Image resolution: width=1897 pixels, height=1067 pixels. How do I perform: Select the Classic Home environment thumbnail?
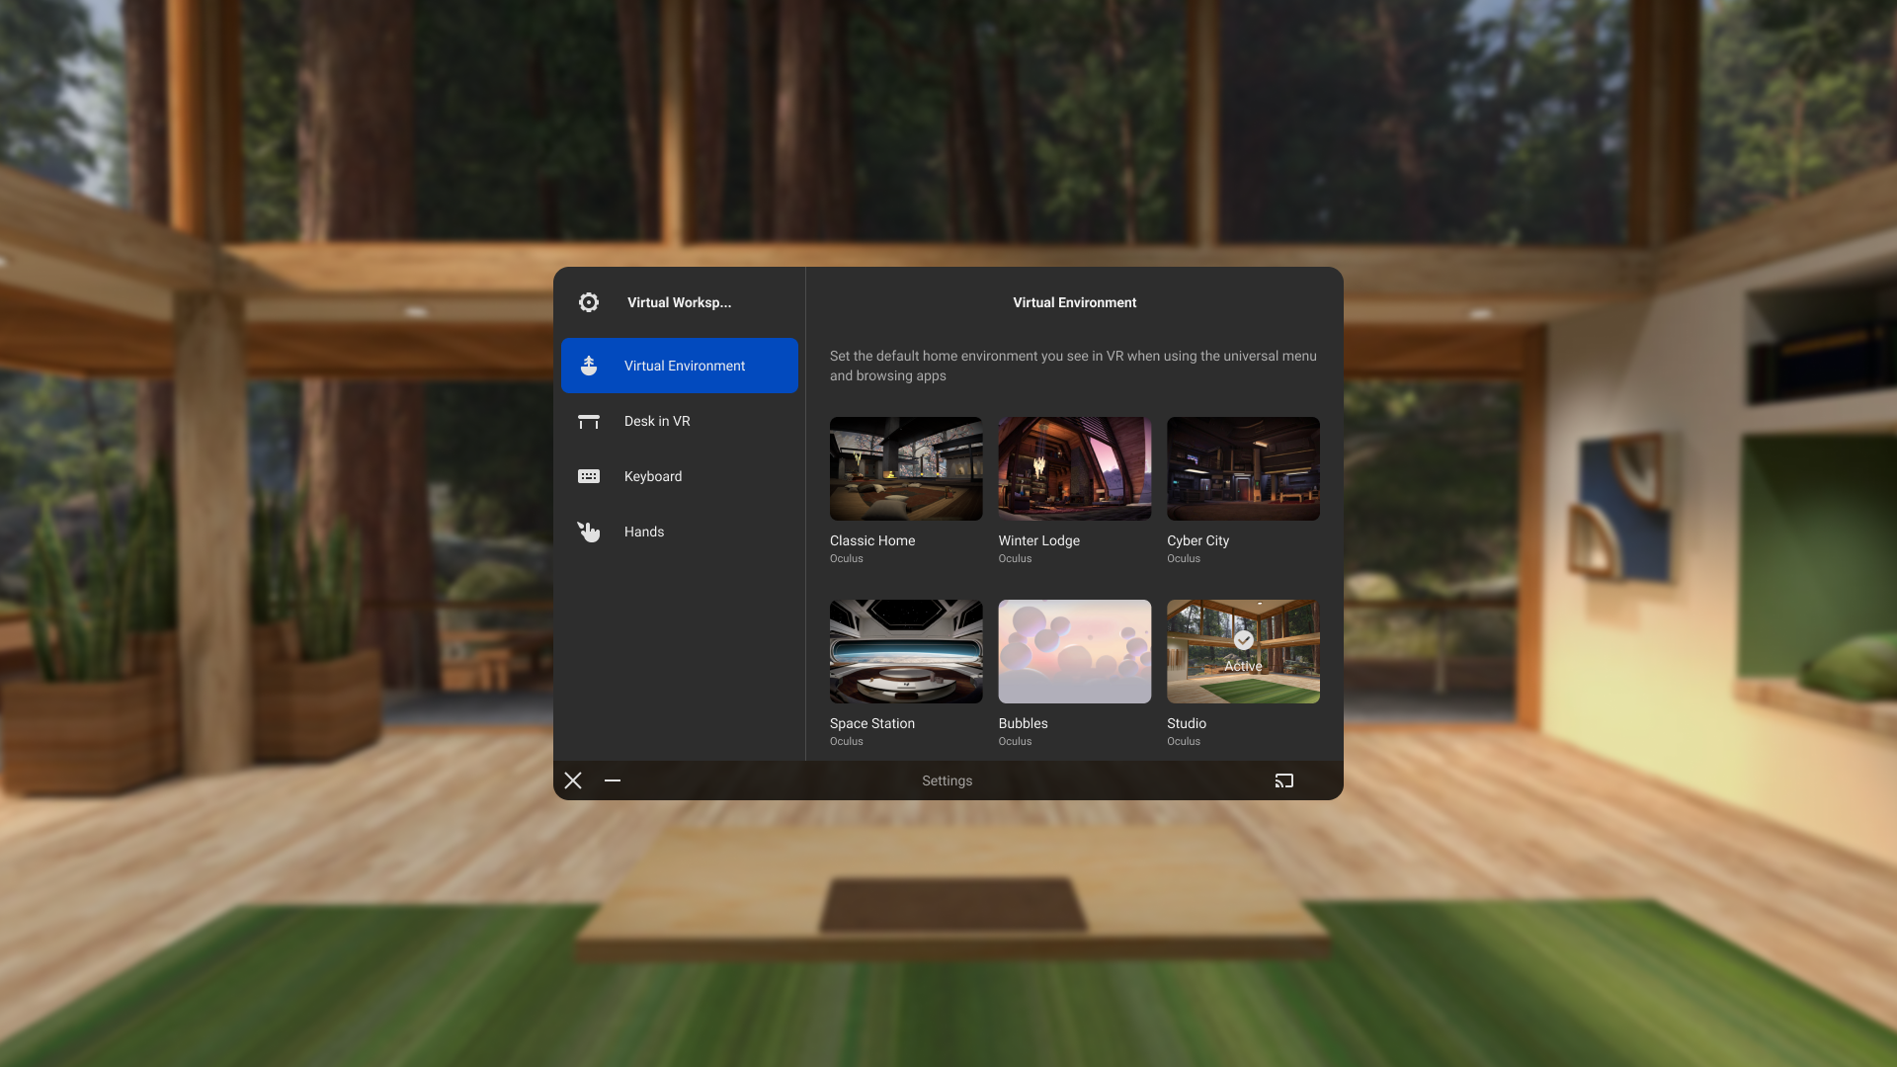tap(906, 468)
